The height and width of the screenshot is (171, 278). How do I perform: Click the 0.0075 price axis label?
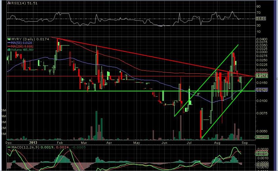[262, 113]
